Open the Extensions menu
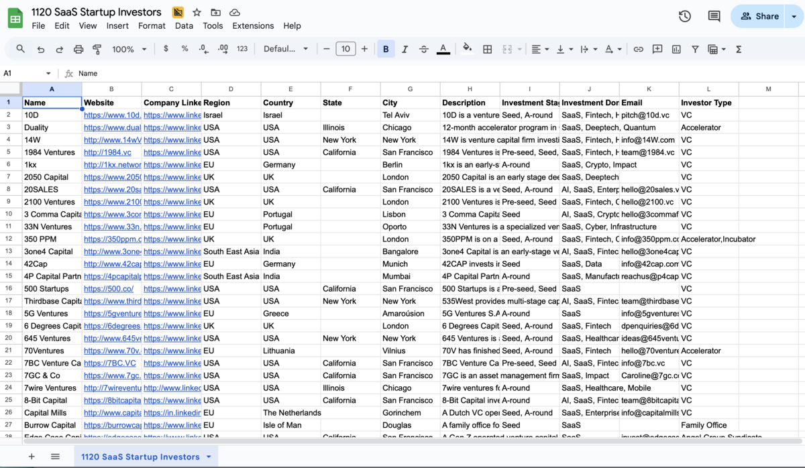This screenshot has width=805, height=468. tap(253, 25)
